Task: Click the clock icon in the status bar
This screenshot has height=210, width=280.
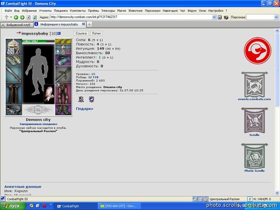Action: [x=195, y=199]
